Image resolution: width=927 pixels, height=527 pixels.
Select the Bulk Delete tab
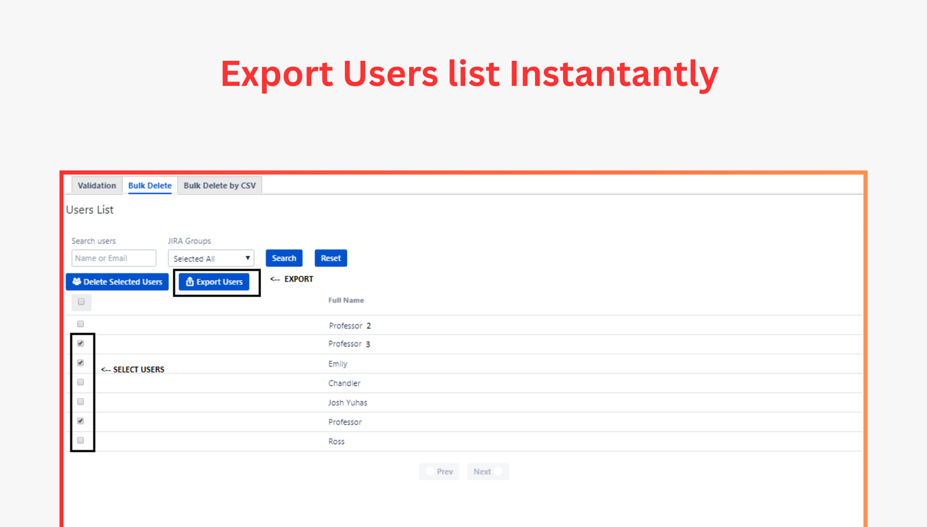coord(150,186)
